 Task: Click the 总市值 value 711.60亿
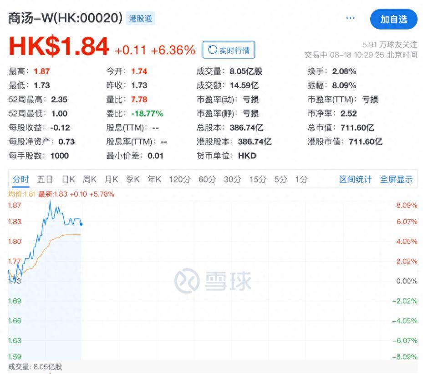point(357,127)
